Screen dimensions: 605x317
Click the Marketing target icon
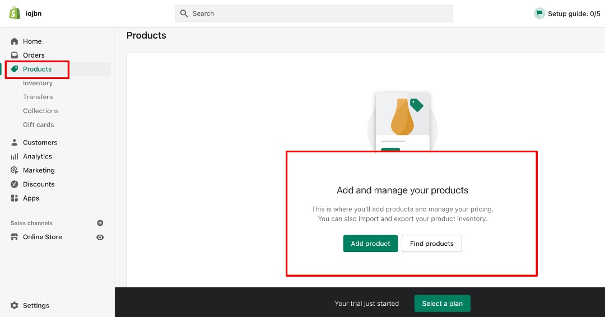14,170
